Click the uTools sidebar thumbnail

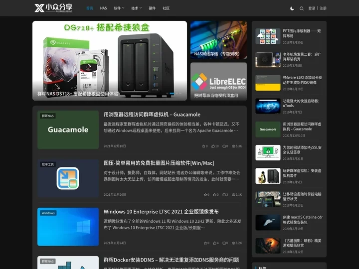click(268, 106)
